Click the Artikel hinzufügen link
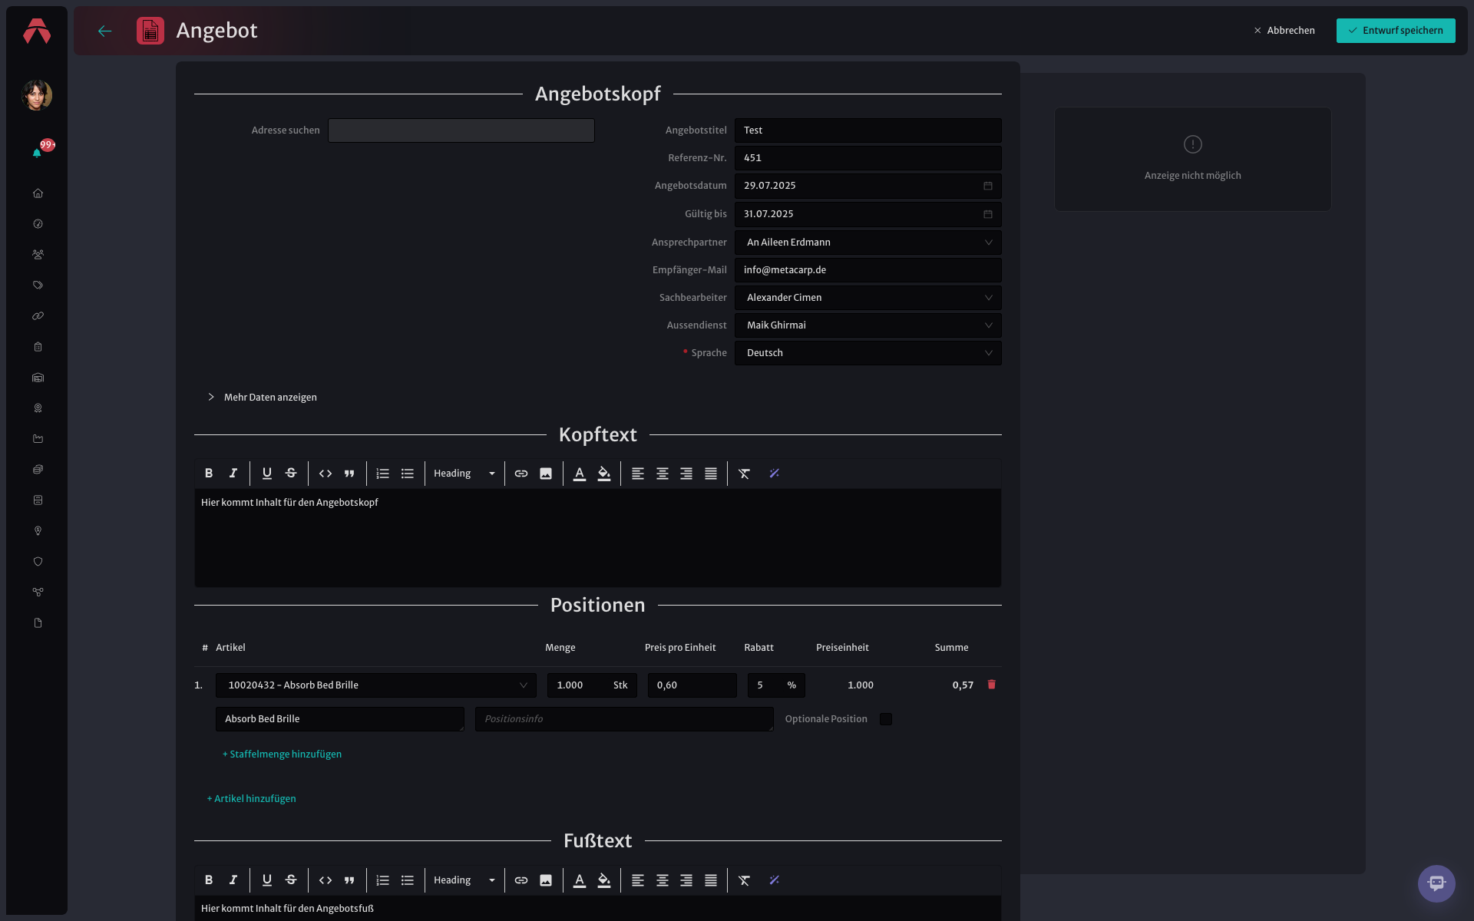Screen dimensions: 1474x921 click(x=251, y=799)
